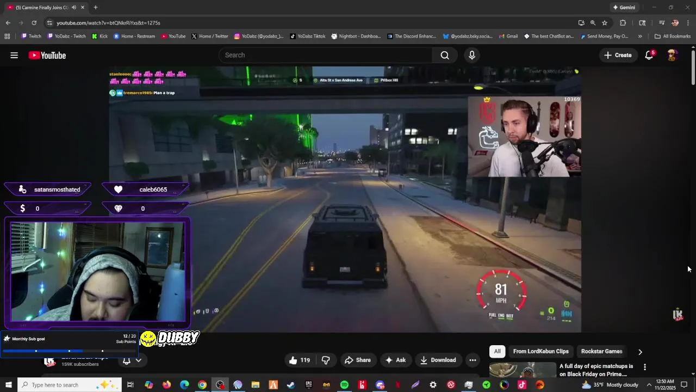Toggle subscription notification bell
The width and height of the screenshot is (696, 392).
tap(126, 360)
